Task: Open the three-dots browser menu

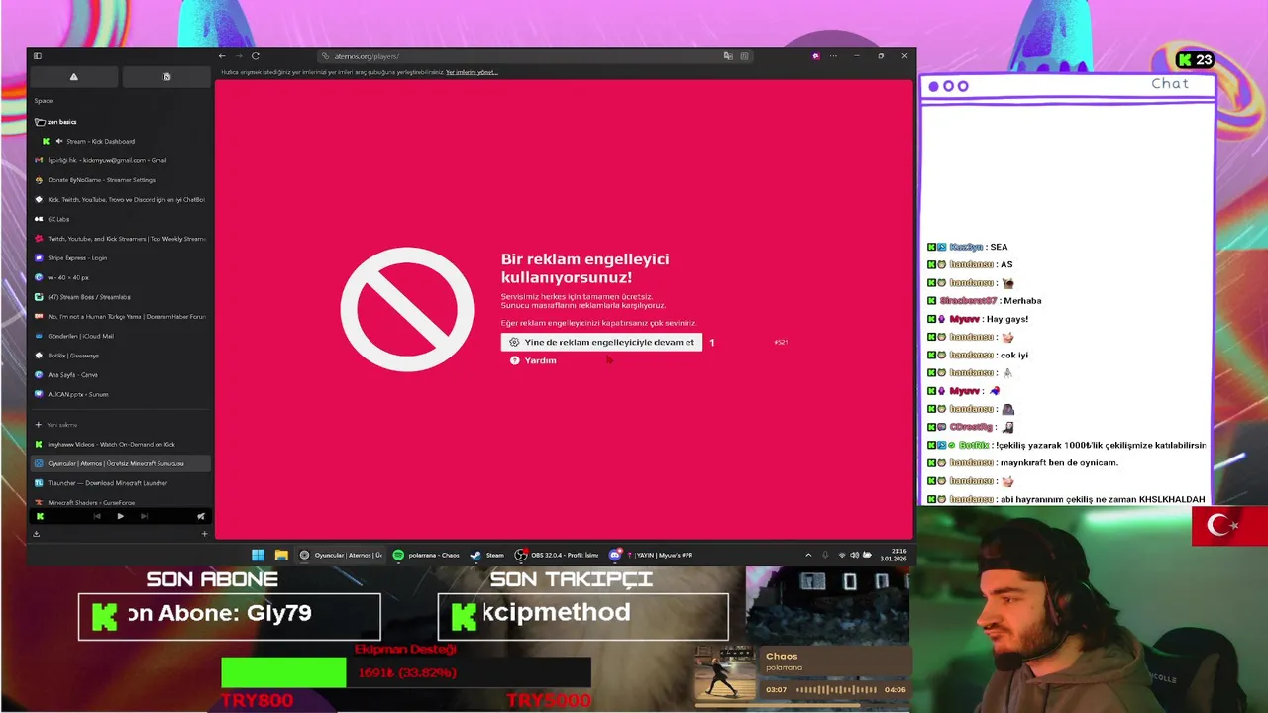Action: click(x=833, y=56)
